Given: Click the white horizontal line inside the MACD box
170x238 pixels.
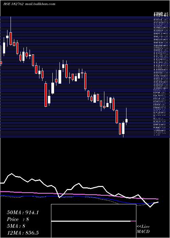Looking at the screenshot, I should pos(91,221).
